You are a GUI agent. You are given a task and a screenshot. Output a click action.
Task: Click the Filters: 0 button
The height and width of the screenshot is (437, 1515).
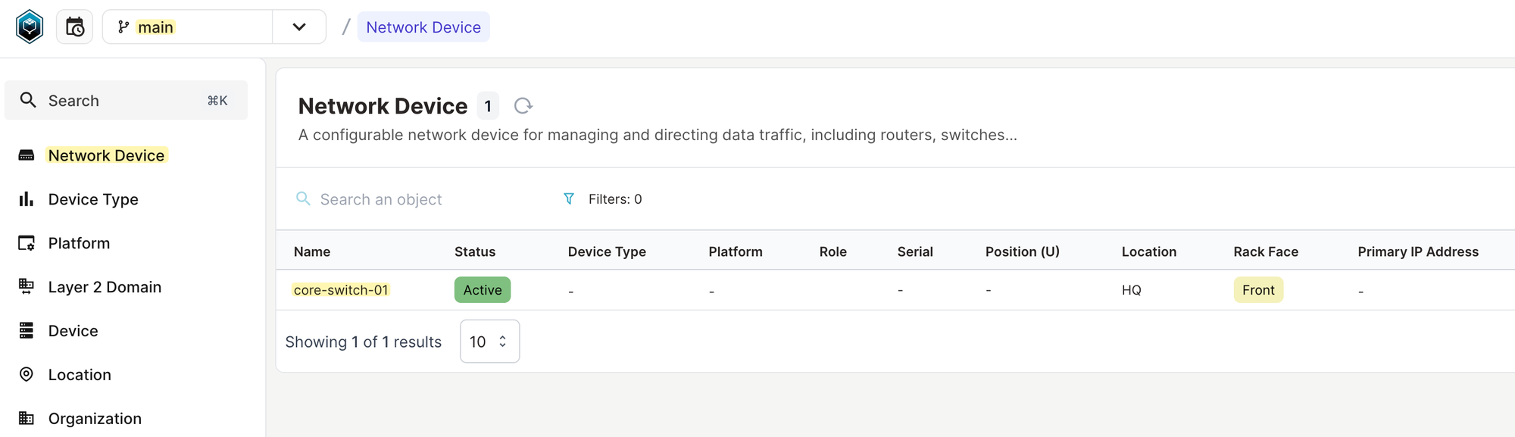tap(614, 199)
